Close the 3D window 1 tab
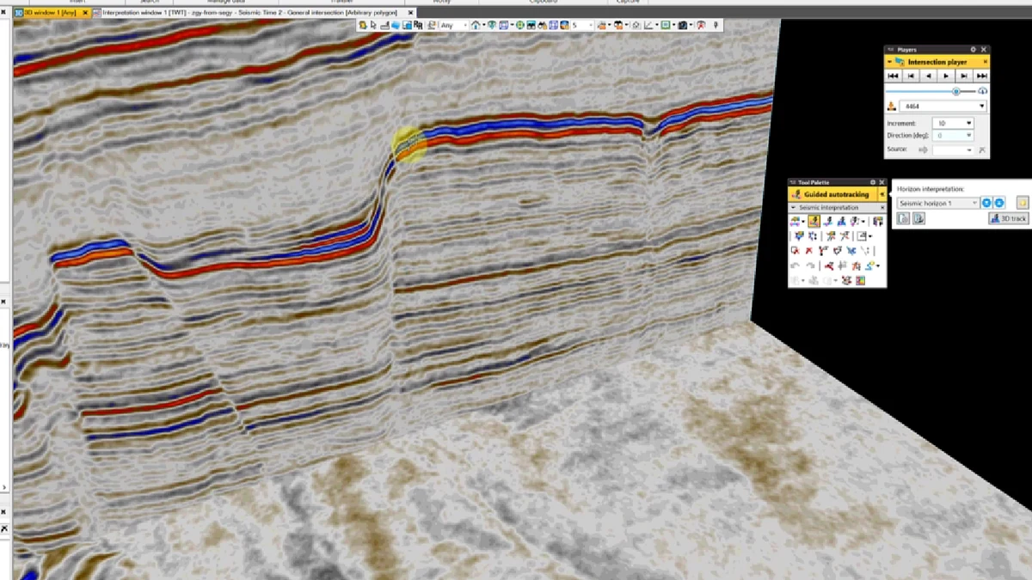 84,13
